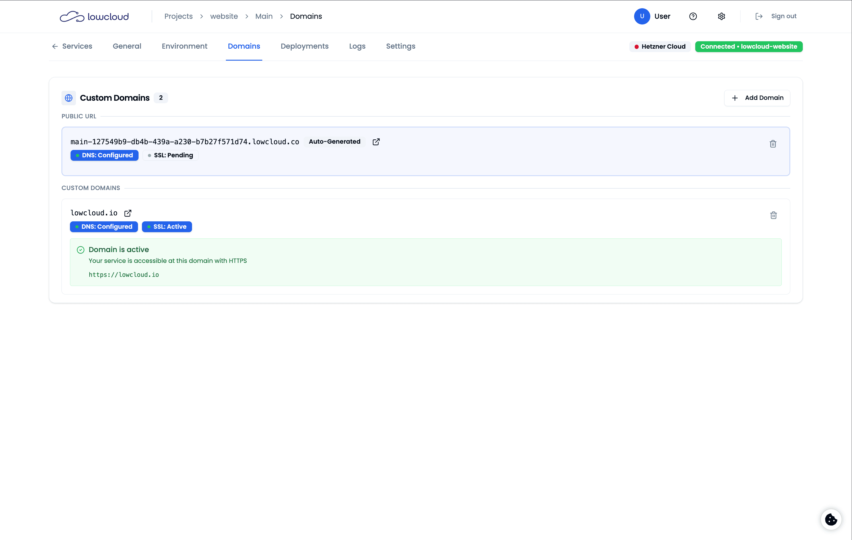
Task: Open the Deployments tab
Action: [x=304, y=46]
